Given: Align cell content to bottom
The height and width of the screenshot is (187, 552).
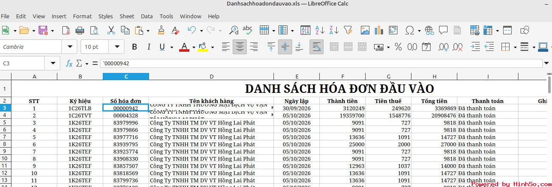Looking at the screenshot, I should point(299,47).
